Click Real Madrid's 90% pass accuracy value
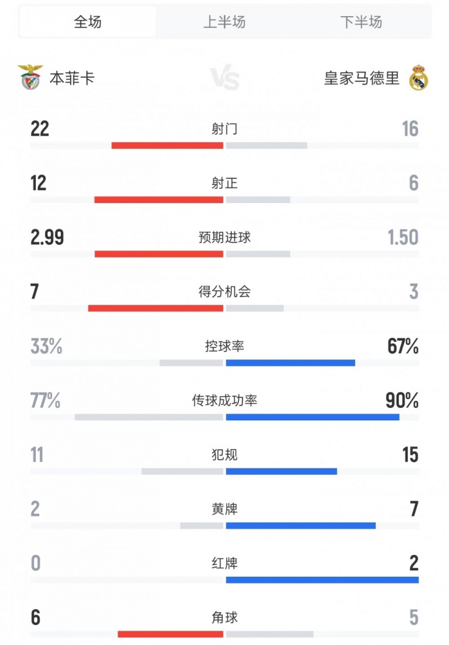449x645 pixels. click(x=402, y=401)
